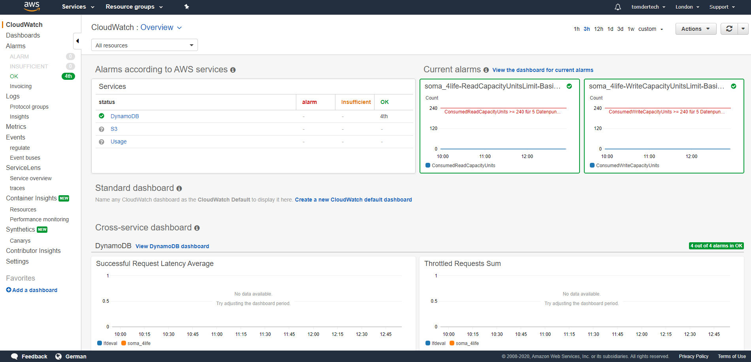Open the DynamoDB service link
The width and height of the screenshot is (751, 362).
124,116
